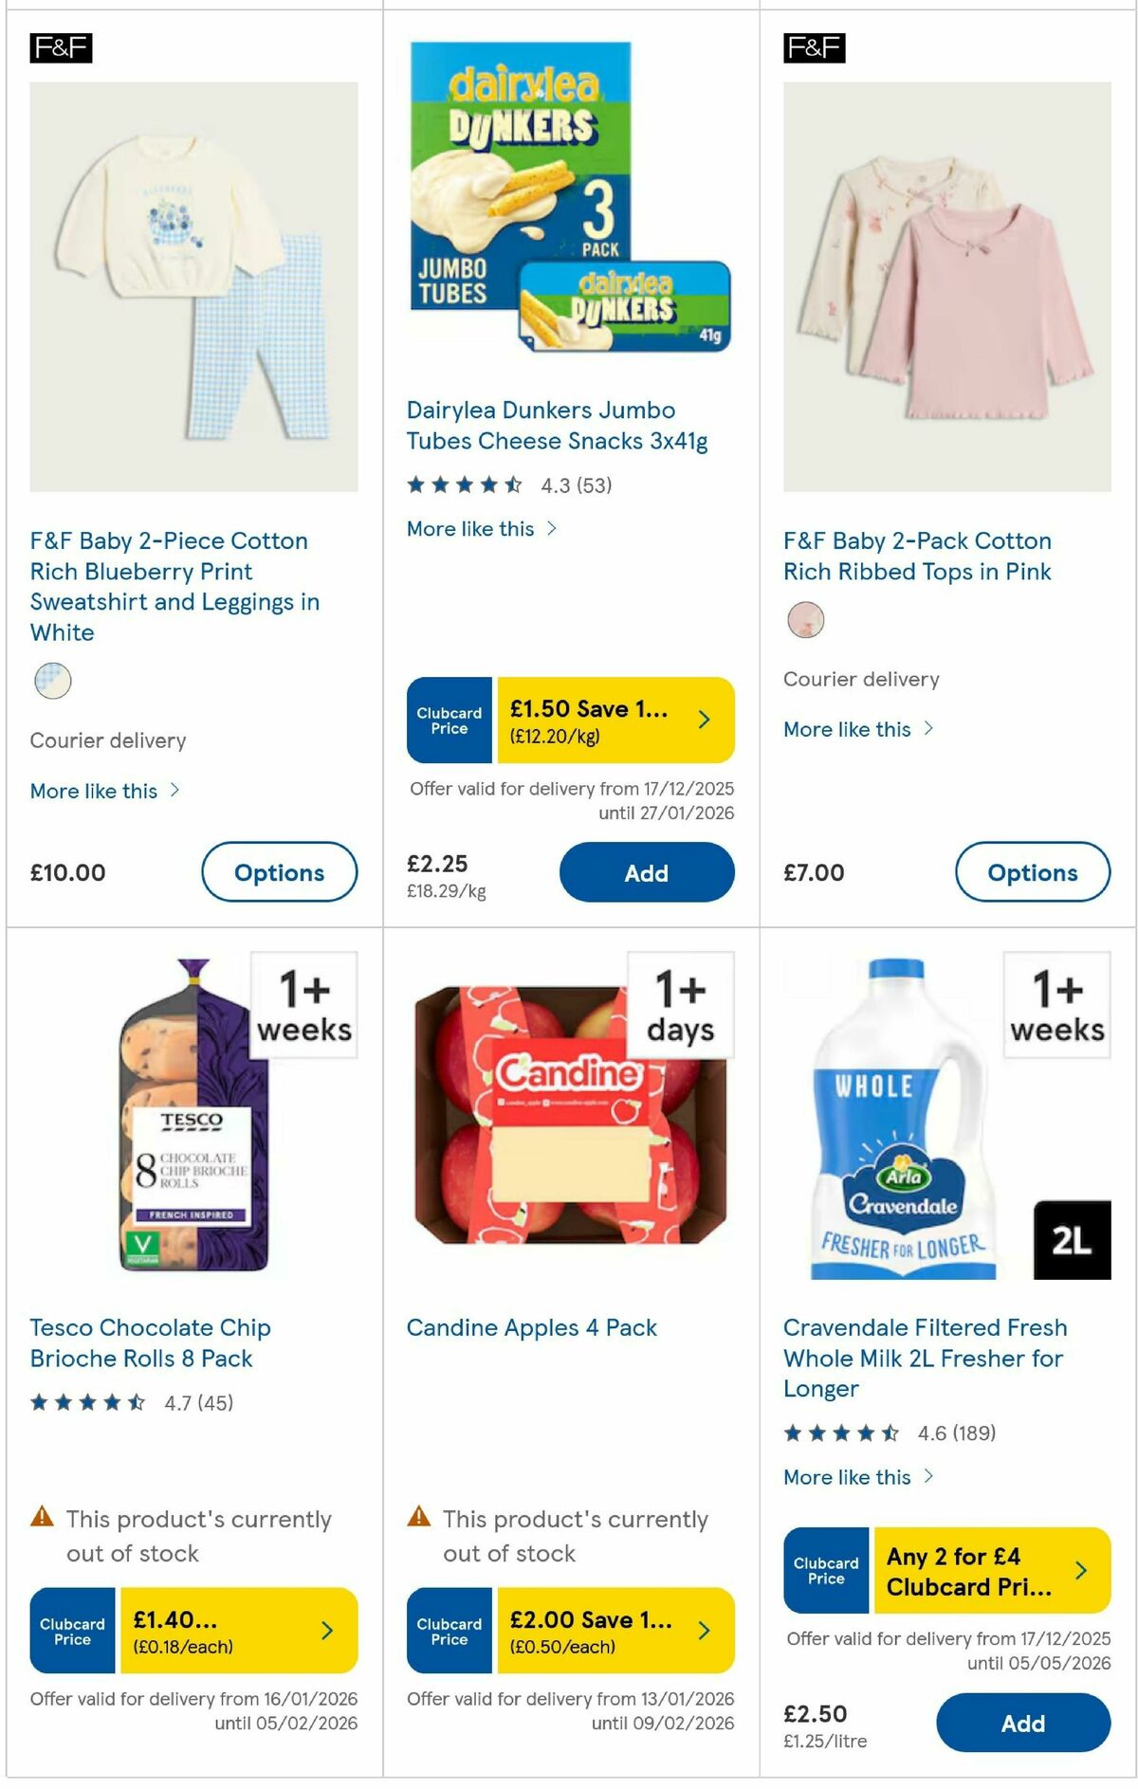Screen dimensions: 1138x1789
Task: Select the Clubcard Price badge for Candine Apples
Action: pos(448,1630)
